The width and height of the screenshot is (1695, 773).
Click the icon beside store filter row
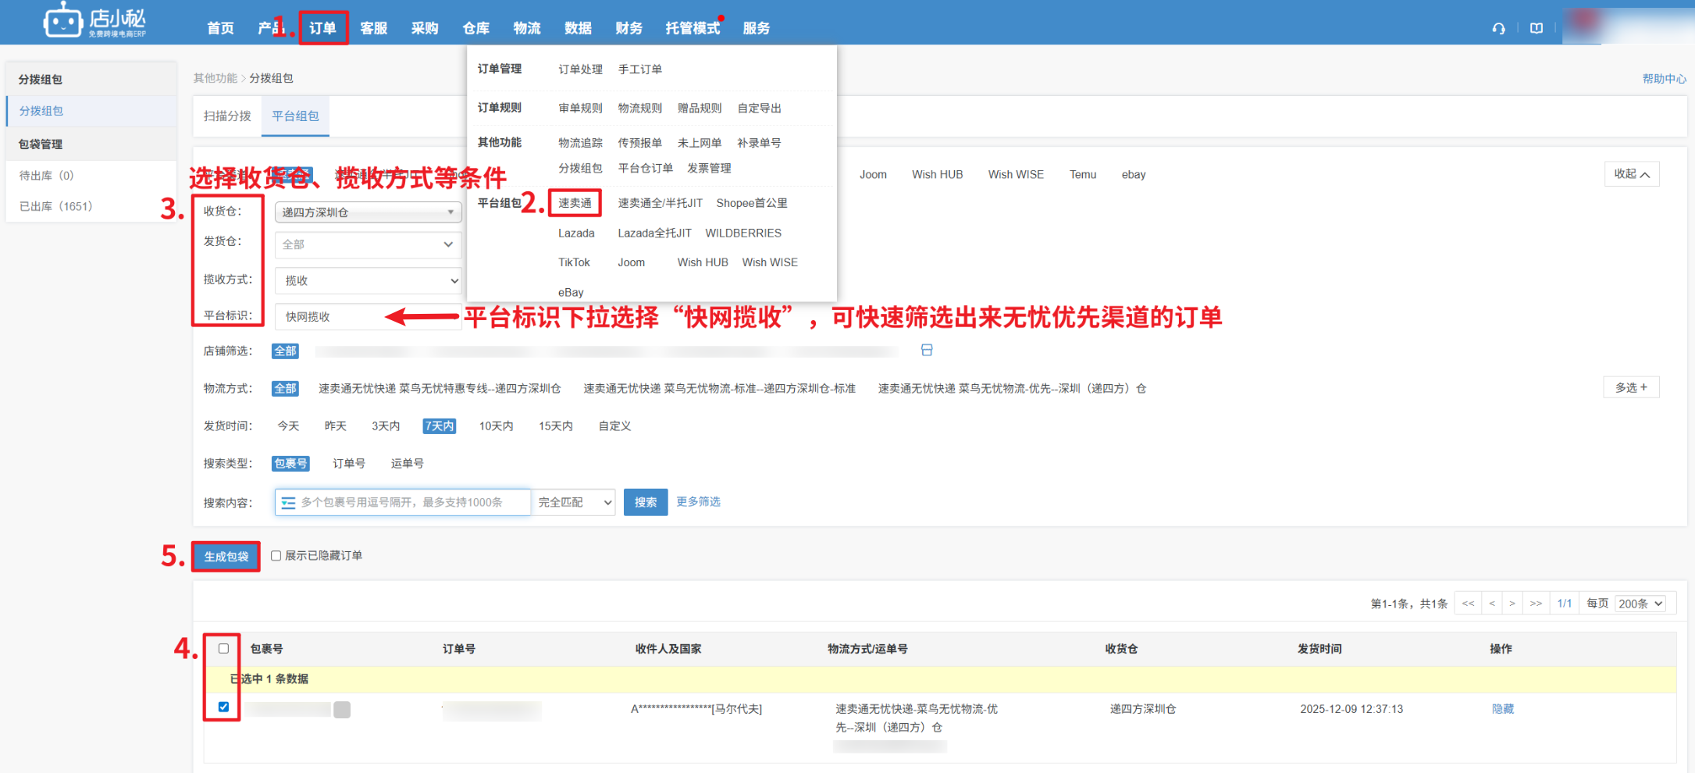click(927, 351)
